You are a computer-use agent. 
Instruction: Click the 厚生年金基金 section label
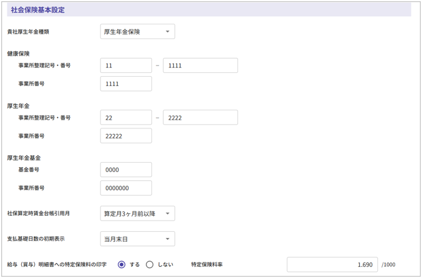(x=24, y=158)
